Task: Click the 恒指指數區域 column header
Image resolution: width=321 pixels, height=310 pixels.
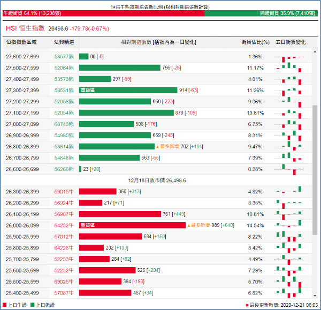Action: tap(21, 42)
